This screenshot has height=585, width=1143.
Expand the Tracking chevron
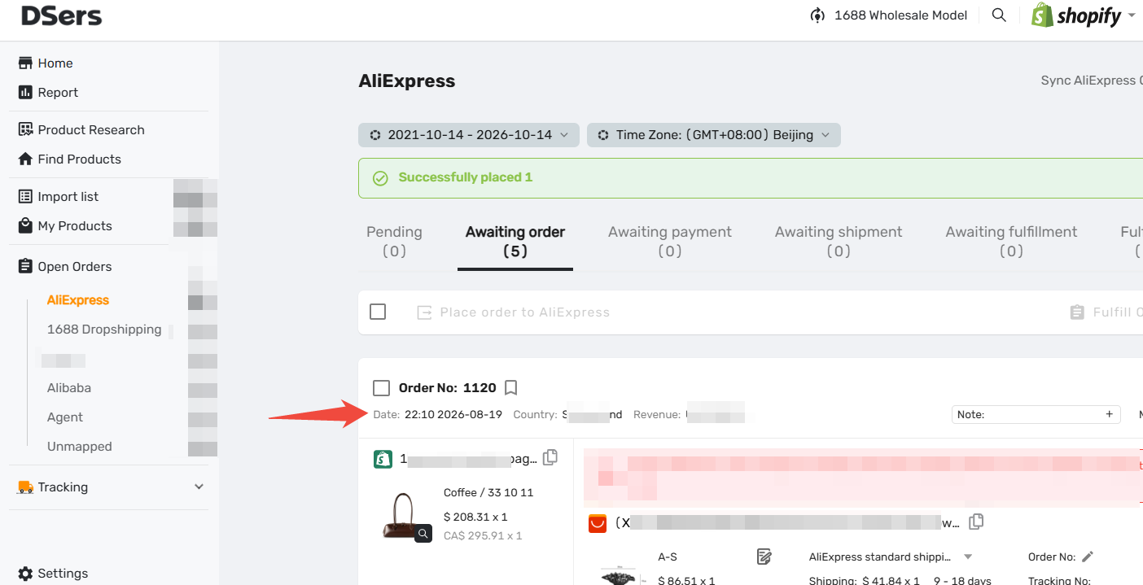[x=199, y=487]
